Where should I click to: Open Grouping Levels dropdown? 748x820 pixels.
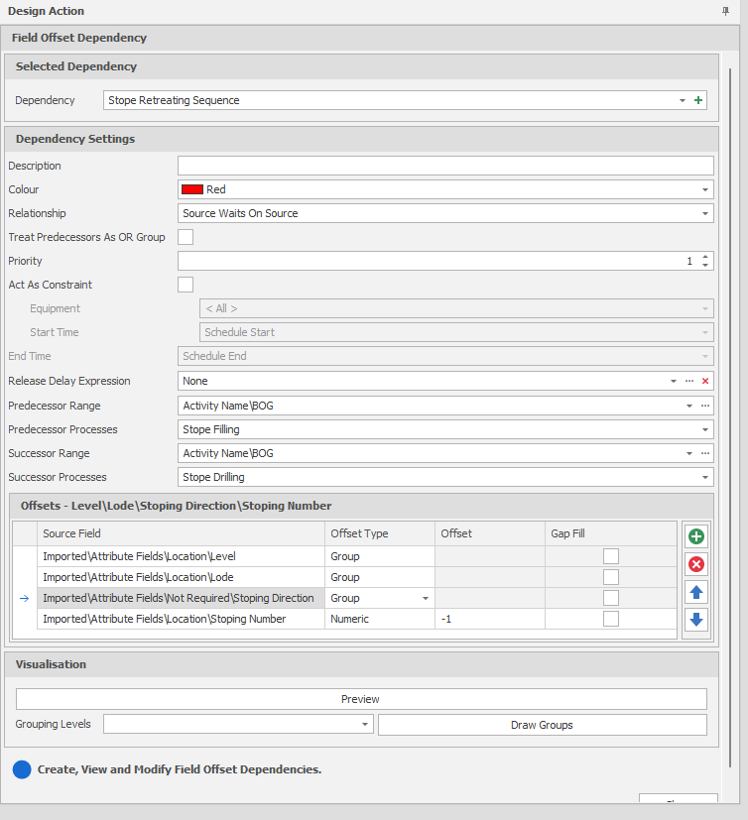coord(365,725)
